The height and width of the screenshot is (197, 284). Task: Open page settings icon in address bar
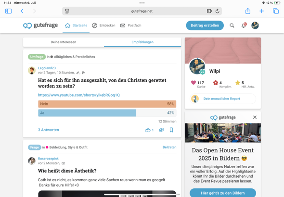click(67, 11)
